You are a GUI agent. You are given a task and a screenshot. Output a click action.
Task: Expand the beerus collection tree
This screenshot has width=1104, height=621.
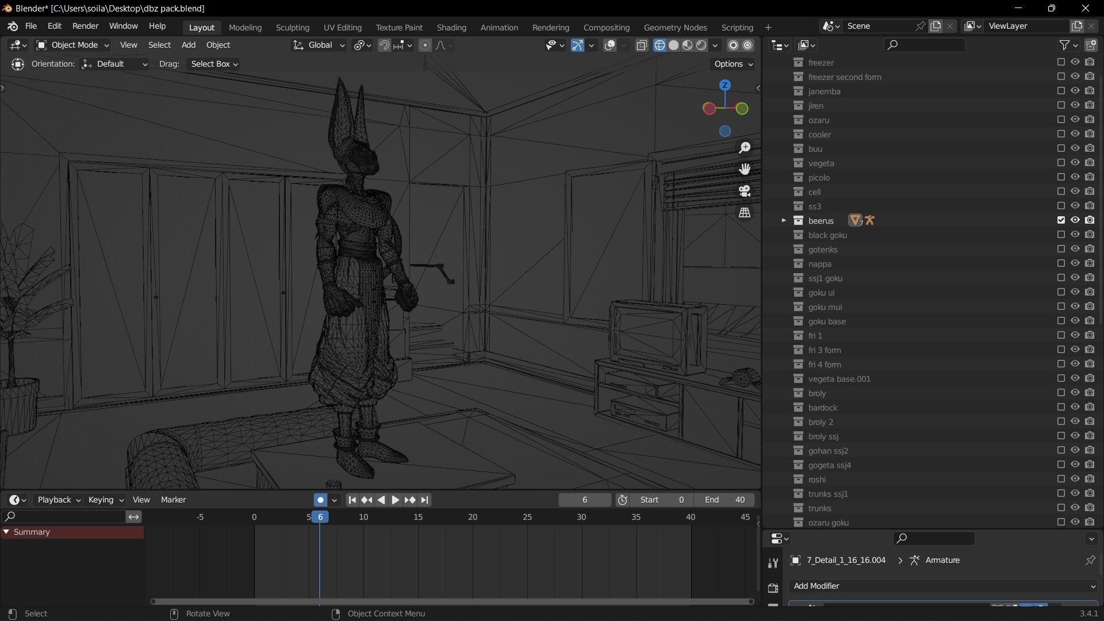tap(783, 220)
